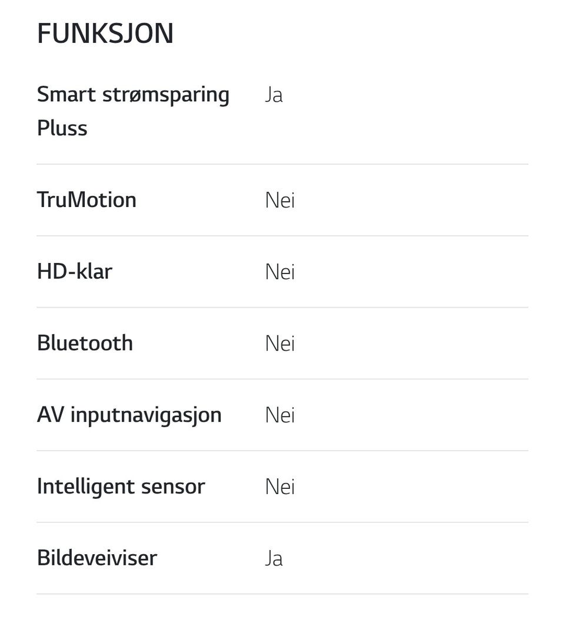The image size is (565, 630).
Task: Click the HD-klar label
Action: point(75,272)
